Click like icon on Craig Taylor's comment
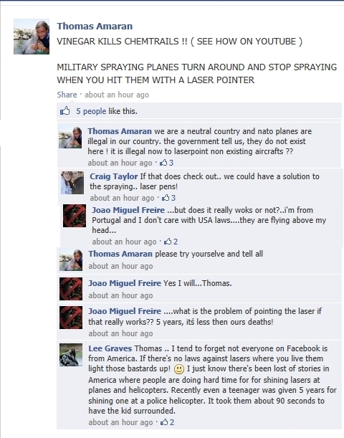 point(166,197)
